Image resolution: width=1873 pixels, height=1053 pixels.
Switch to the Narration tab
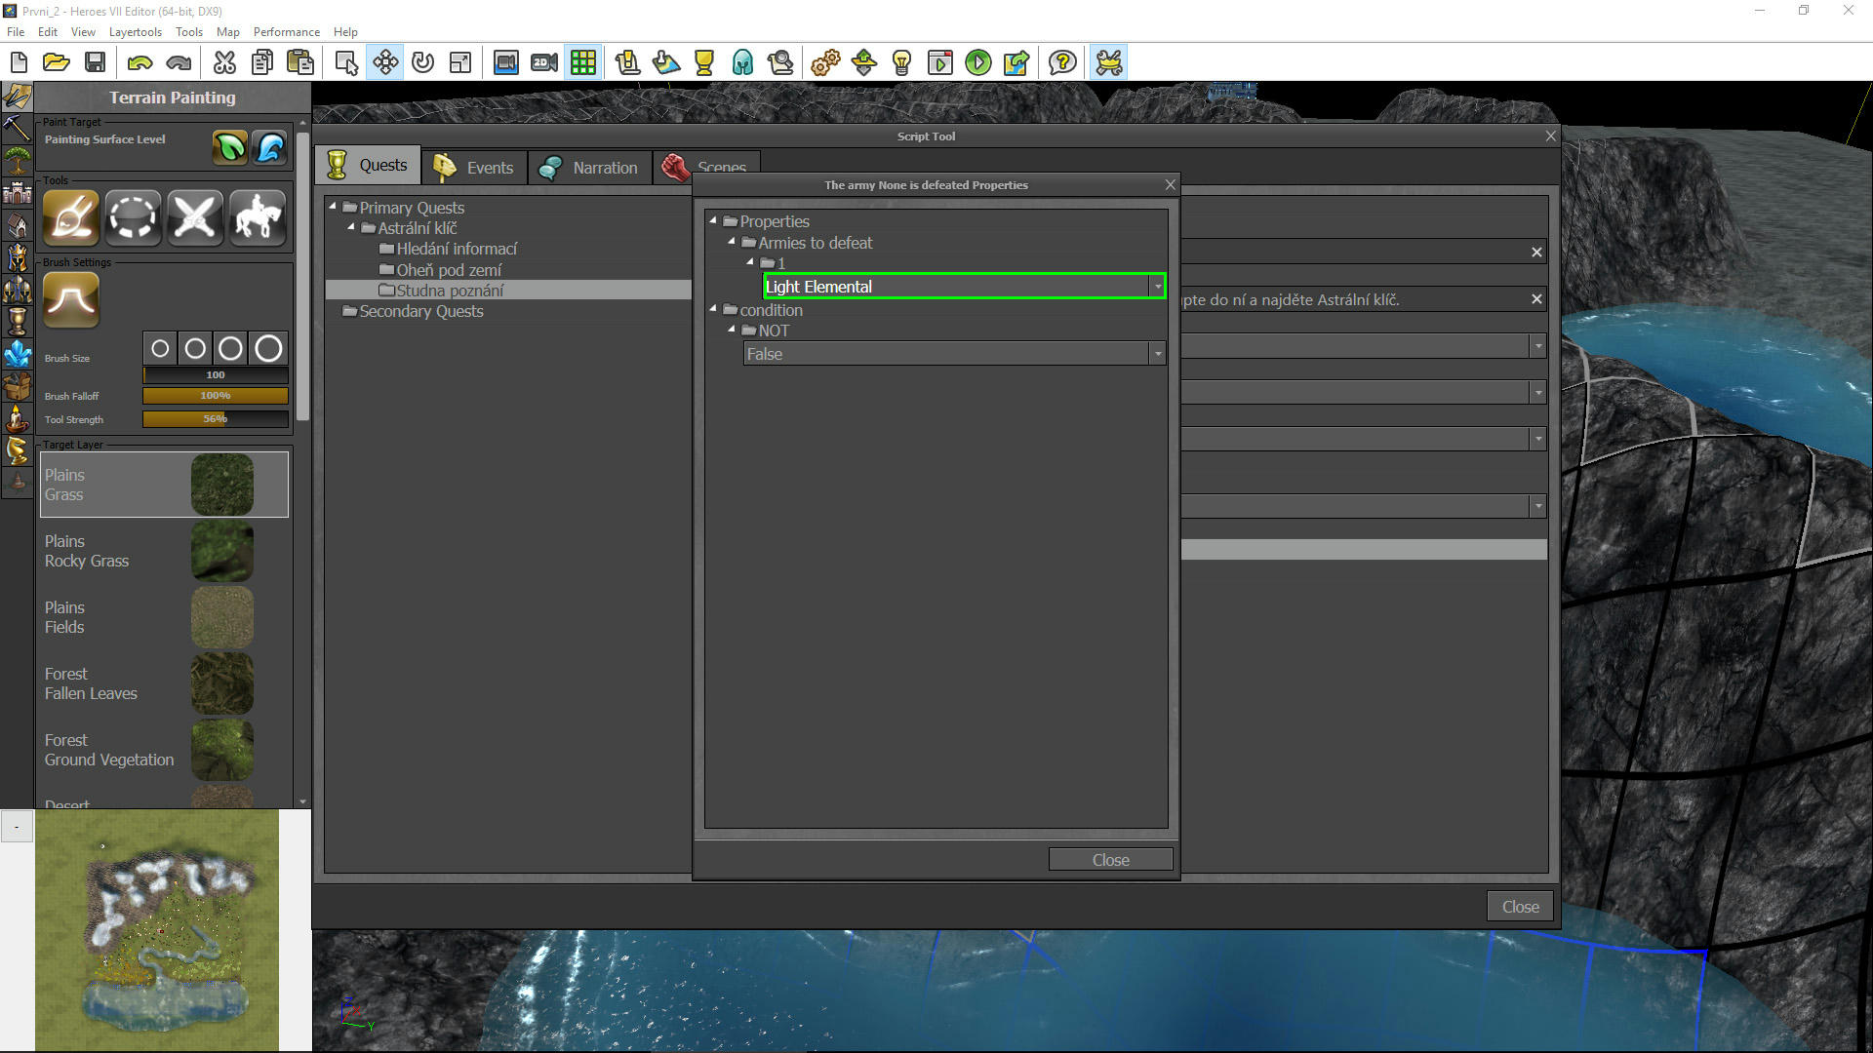click(590, 168)
